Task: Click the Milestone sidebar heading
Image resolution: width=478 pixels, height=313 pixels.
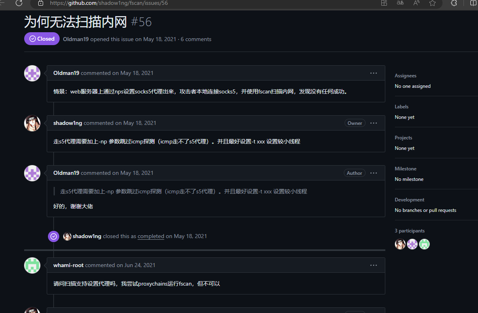Action: [x=405, y=169]
